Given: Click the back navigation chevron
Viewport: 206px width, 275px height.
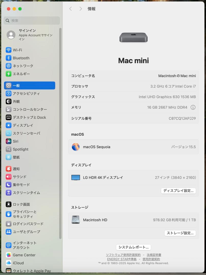Looking at the screenshot, I should point(71,8).
